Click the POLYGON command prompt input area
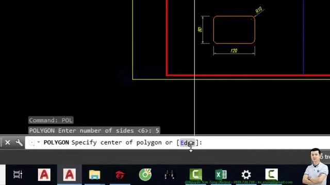The height and width of the screenshot is (185, 330). (177, 143)
